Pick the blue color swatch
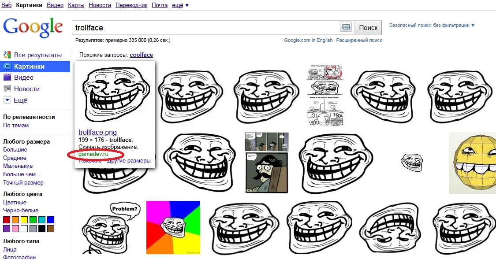Image resolution: width=496 pixels, height=259 pixels. [x=51, y=219]
